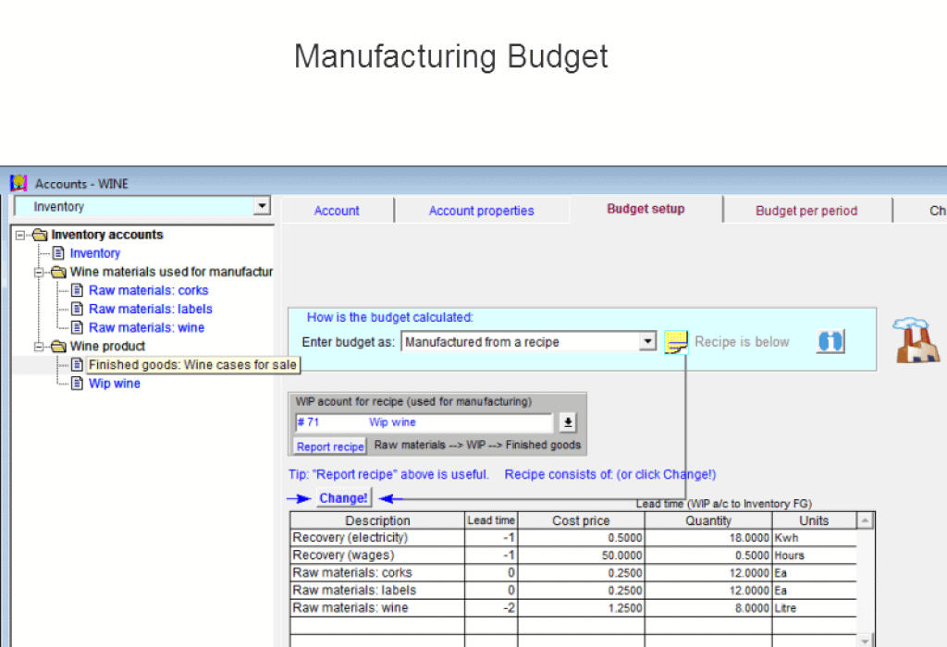This screenshot has height=647, width=947.
Task: Click the Raw materials: corks document icon
Action: (78, 290)
